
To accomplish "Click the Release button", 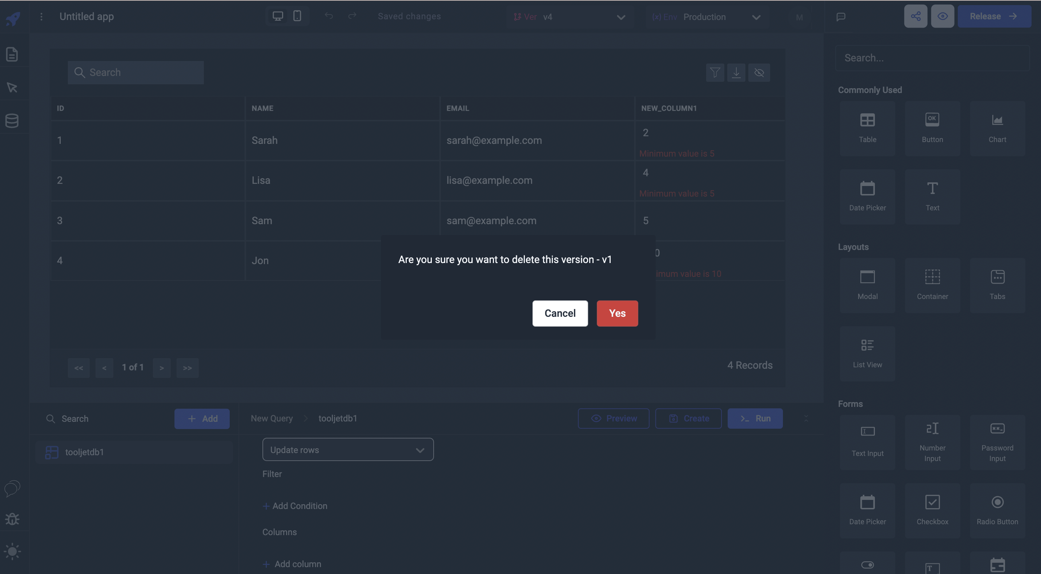I will (994, 16).
